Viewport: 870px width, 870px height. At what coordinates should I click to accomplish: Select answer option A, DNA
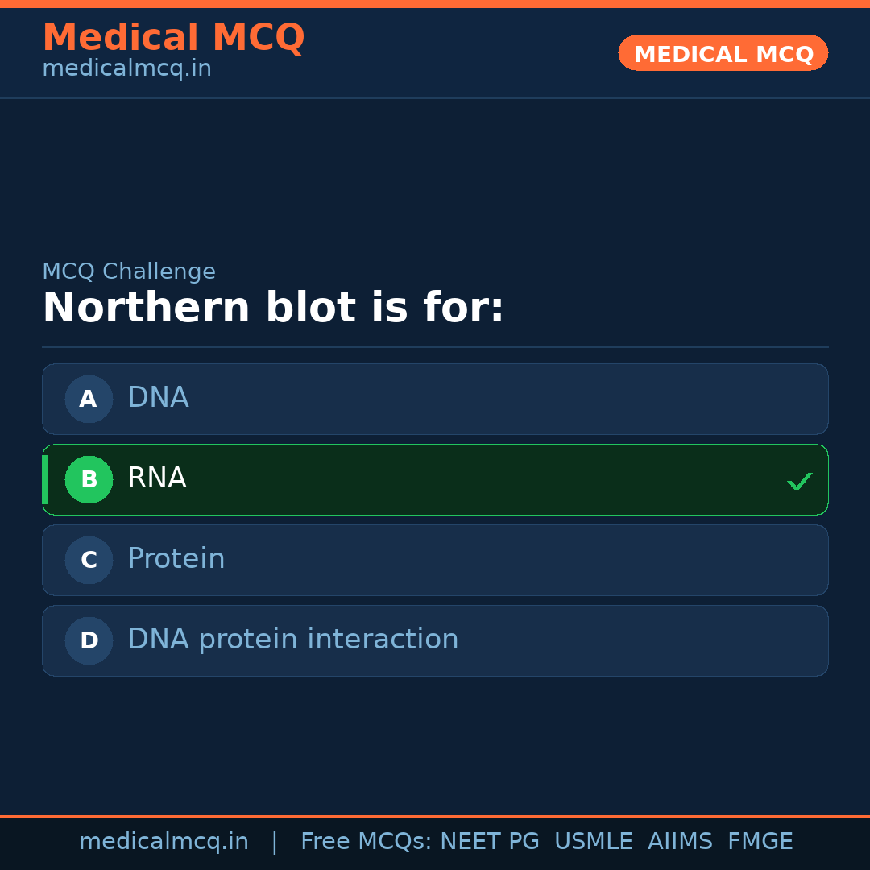click(x=435, y=399)
